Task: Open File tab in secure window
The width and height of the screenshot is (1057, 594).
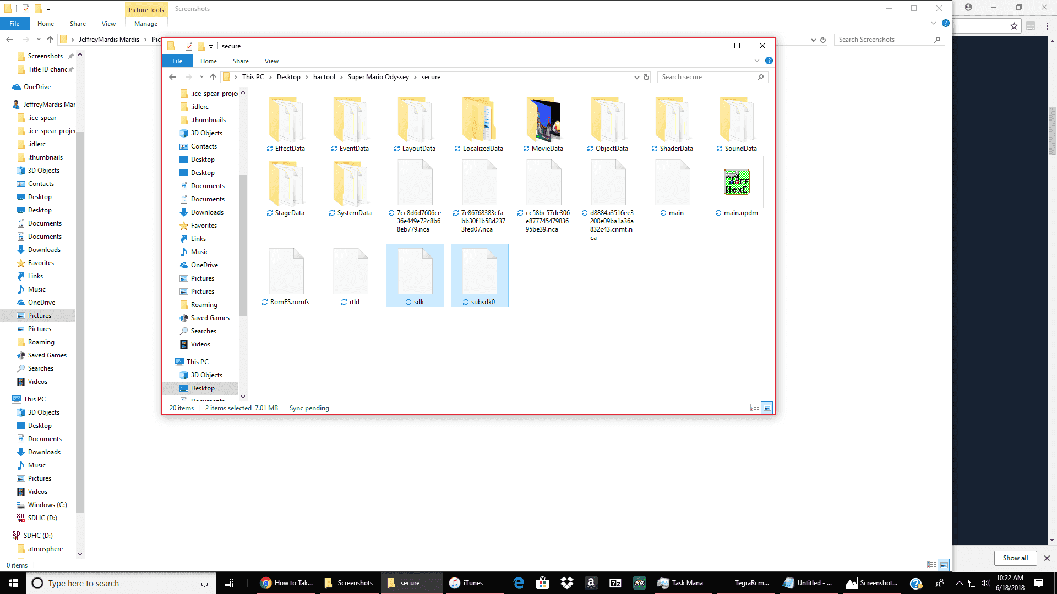Action: tap(177, 61)
